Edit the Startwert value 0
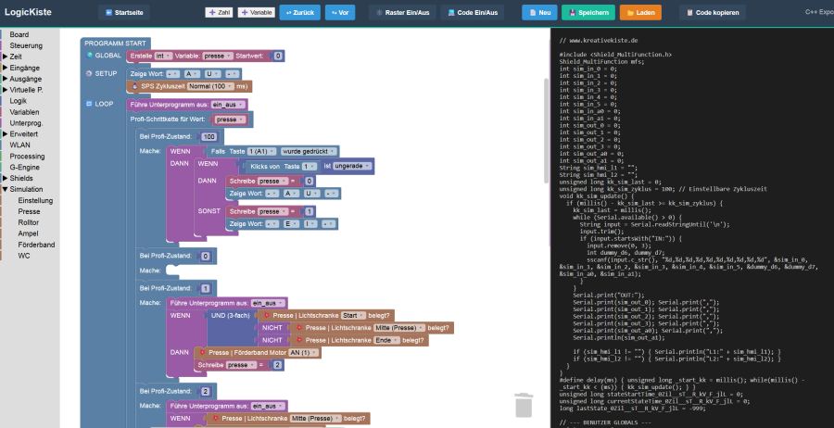 tap(278, 56)
